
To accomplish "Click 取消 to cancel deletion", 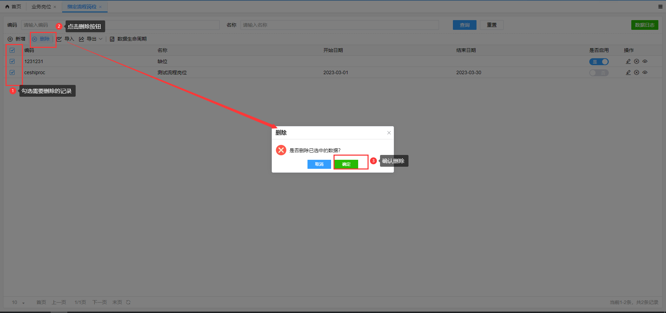I will point(319,164).
